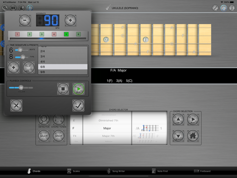Click the 90 BPM display
The image size is (237, 178).
[x=48, y=20]
